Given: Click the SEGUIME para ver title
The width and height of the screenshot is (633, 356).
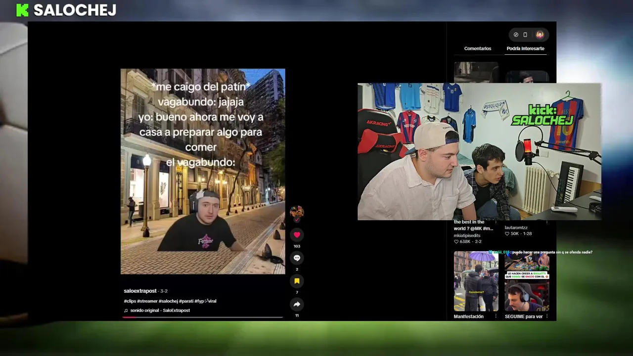Looking at the screenshot, I should tap(524, 316).
